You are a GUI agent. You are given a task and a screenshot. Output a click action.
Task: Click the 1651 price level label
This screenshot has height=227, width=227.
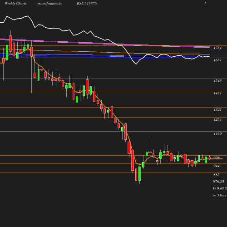tap(217, 60)
